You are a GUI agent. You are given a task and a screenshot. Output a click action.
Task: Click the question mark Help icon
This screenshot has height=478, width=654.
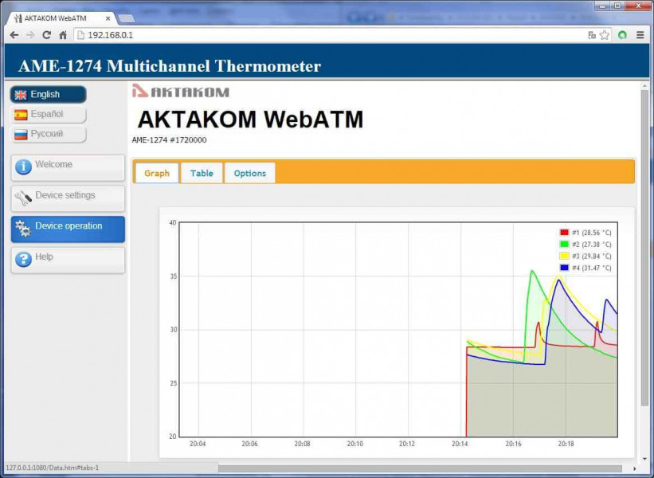click(x=23, y=260)
